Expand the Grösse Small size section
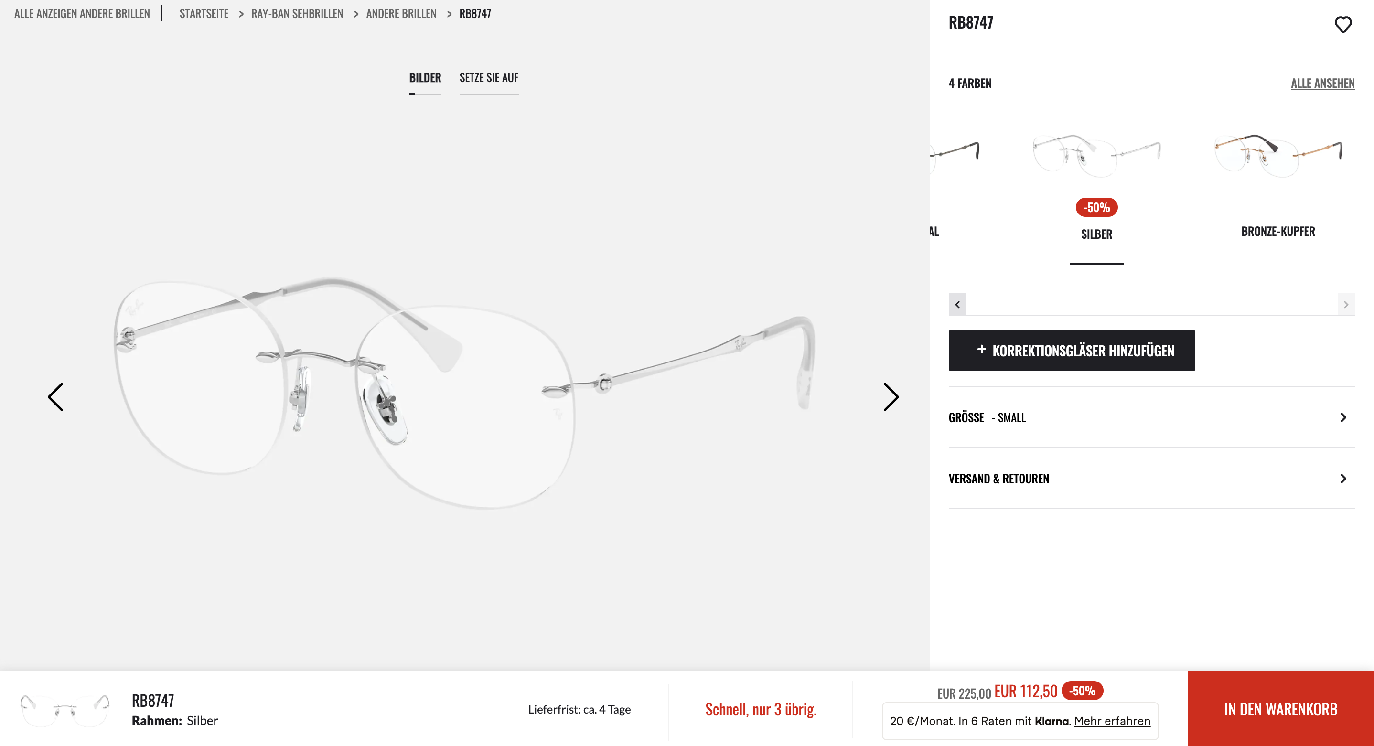Viewport: 1374px width, 746px height. [1151, 417]
